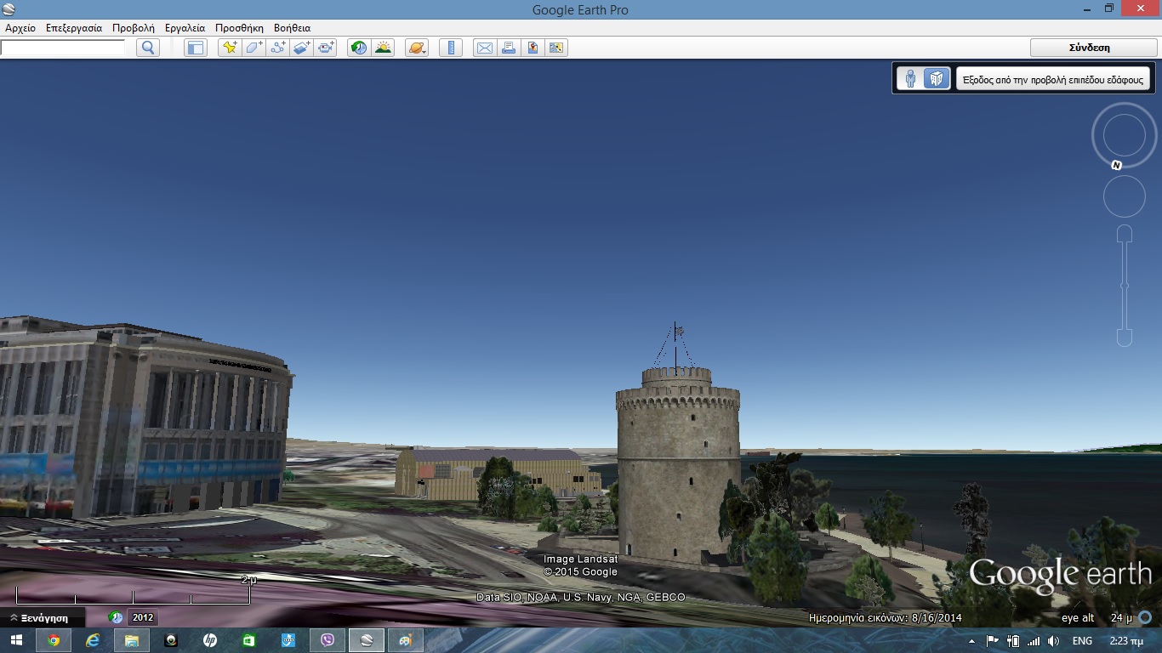Add a polygon from the toolbar
The image size is (1162, 653).
[x=253, y=48]
